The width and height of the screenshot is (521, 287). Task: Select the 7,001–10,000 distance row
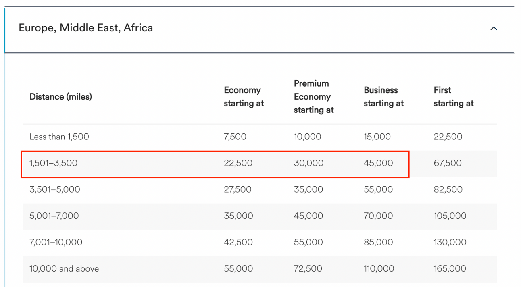coord(260,243)
